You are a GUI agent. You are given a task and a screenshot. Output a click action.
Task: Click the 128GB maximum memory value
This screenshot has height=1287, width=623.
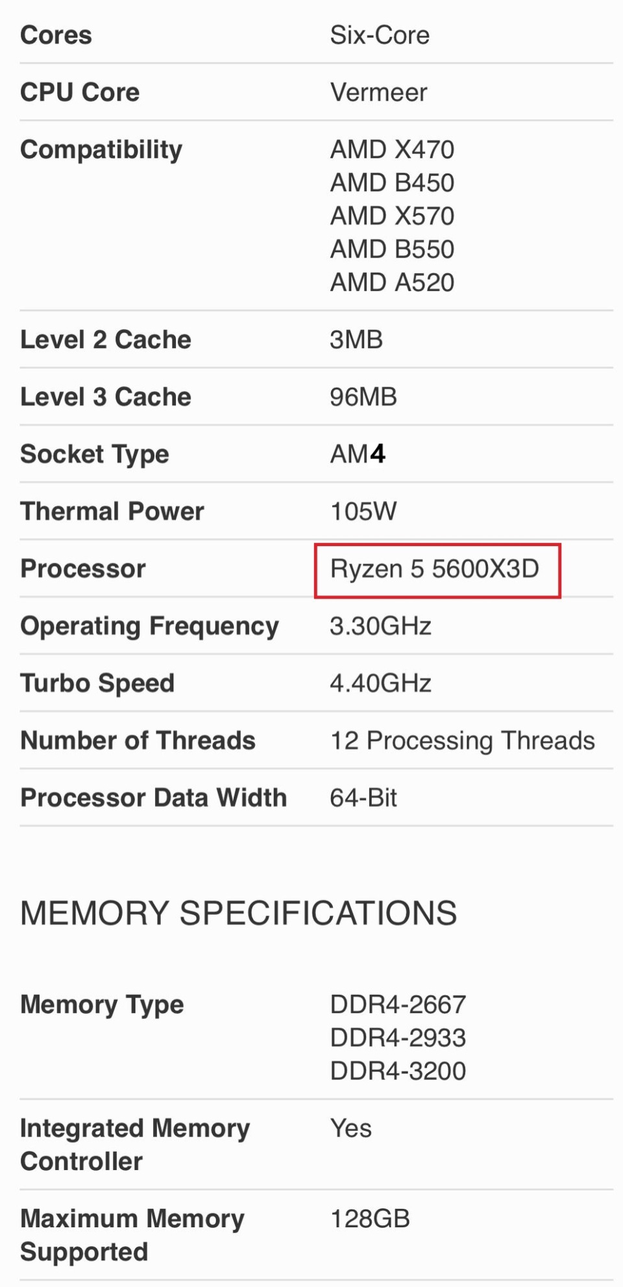(x=370, y=1219)
